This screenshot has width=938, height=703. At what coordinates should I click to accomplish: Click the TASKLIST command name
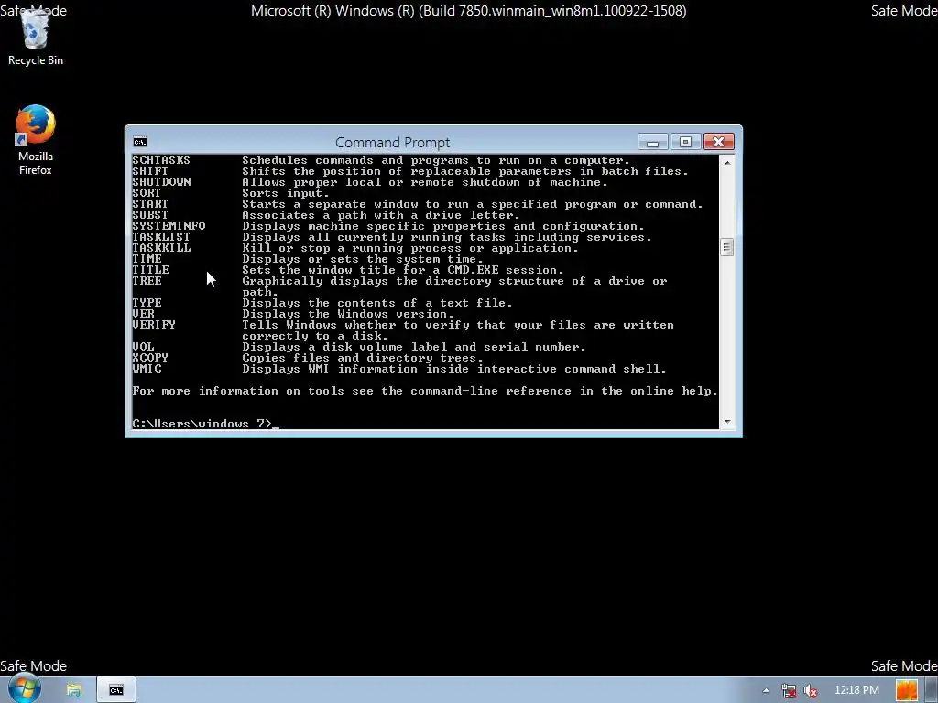161,237
